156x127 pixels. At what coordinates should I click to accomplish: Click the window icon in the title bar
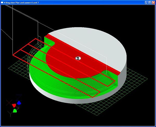pyautogui.click(x=2, y=2)
